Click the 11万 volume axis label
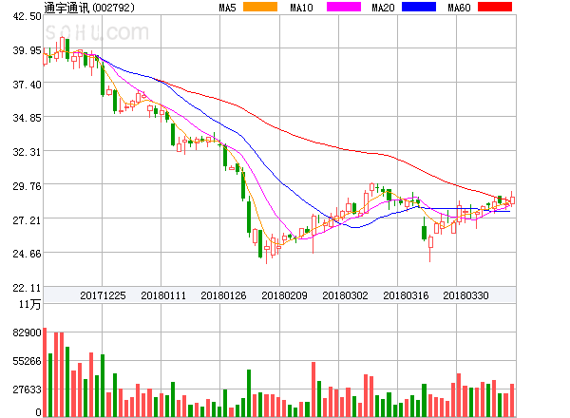The image size is (570, 418). pyautogui.click(x=30, y=304)
